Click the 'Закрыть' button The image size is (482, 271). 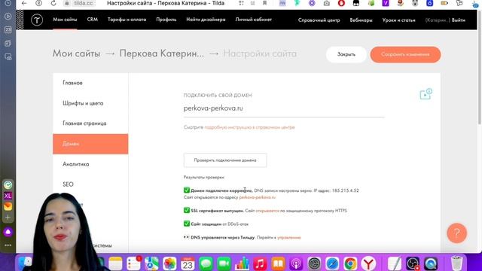coord(346,54)
